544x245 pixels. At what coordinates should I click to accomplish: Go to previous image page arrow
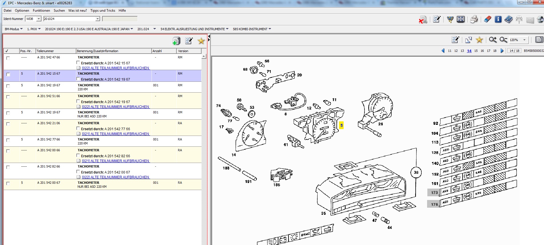click(443, 51)
